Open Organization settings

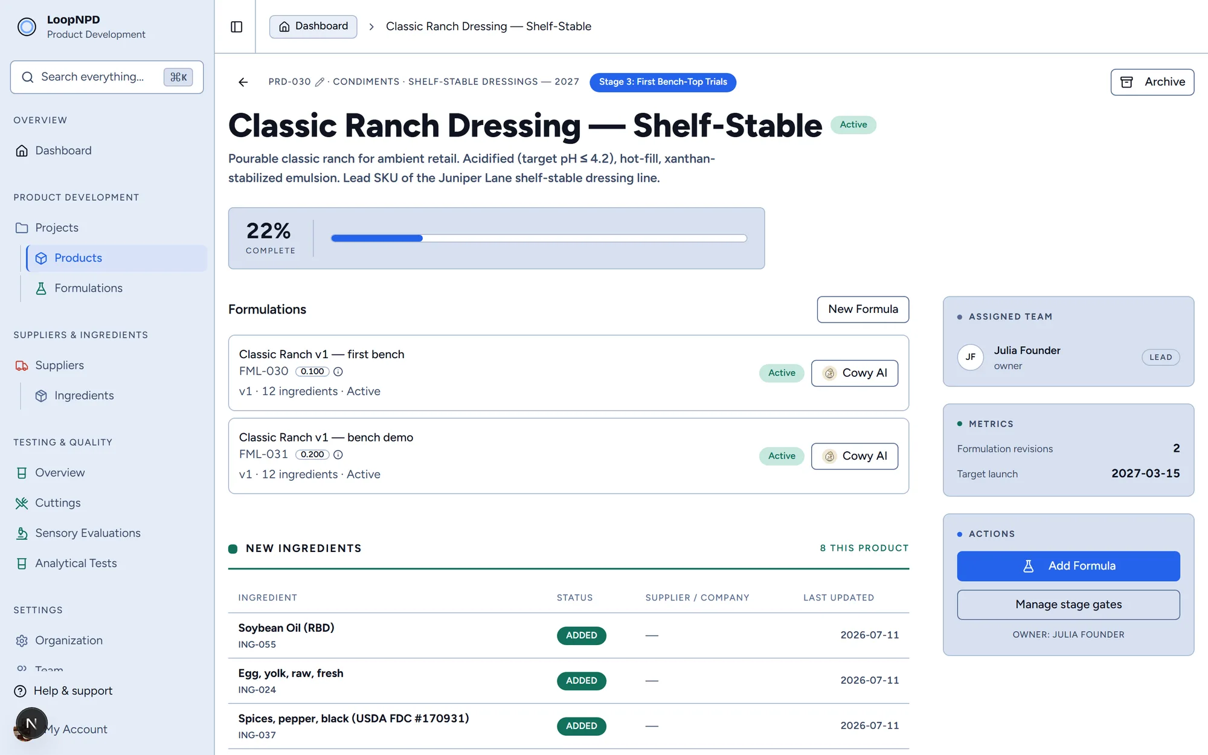pos(108,641)
